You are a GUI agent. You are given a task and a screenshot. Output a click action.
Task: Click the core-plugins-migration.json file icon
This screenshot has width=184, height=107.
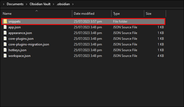pos(5,44)
